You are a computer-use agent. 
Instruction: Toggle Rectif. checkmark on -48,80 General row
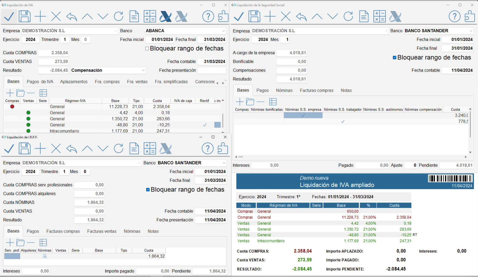205,125
